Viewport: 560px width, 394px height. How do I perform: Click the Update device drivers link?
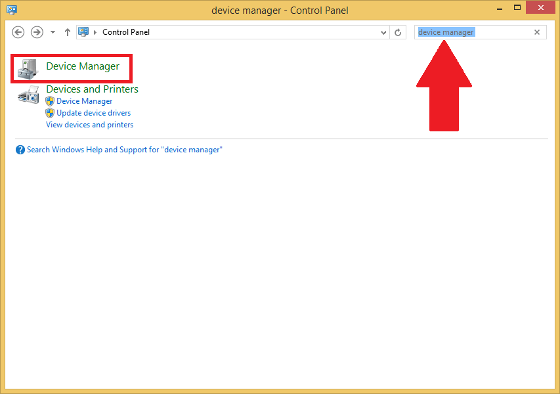pyautogui.click(x=94, y=112)
